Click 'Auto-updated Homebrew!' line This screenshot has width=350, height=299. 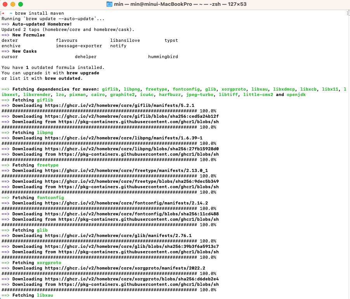point(42,24)
